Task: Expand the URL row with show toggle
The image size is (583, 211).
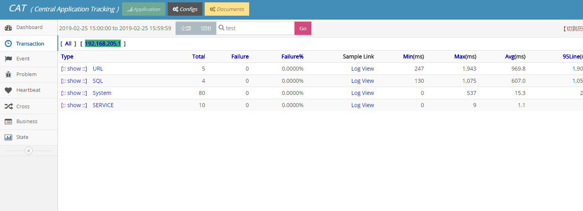Action: 74,69
